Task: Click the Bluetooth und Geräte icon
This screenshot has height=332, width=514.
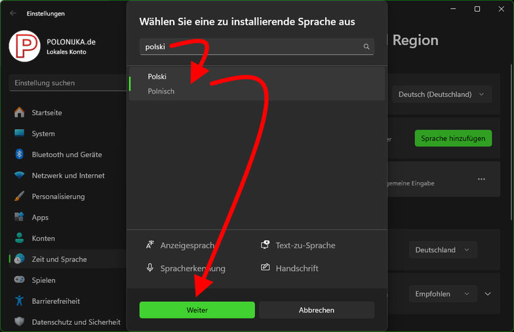Action: tap(19, 155)
